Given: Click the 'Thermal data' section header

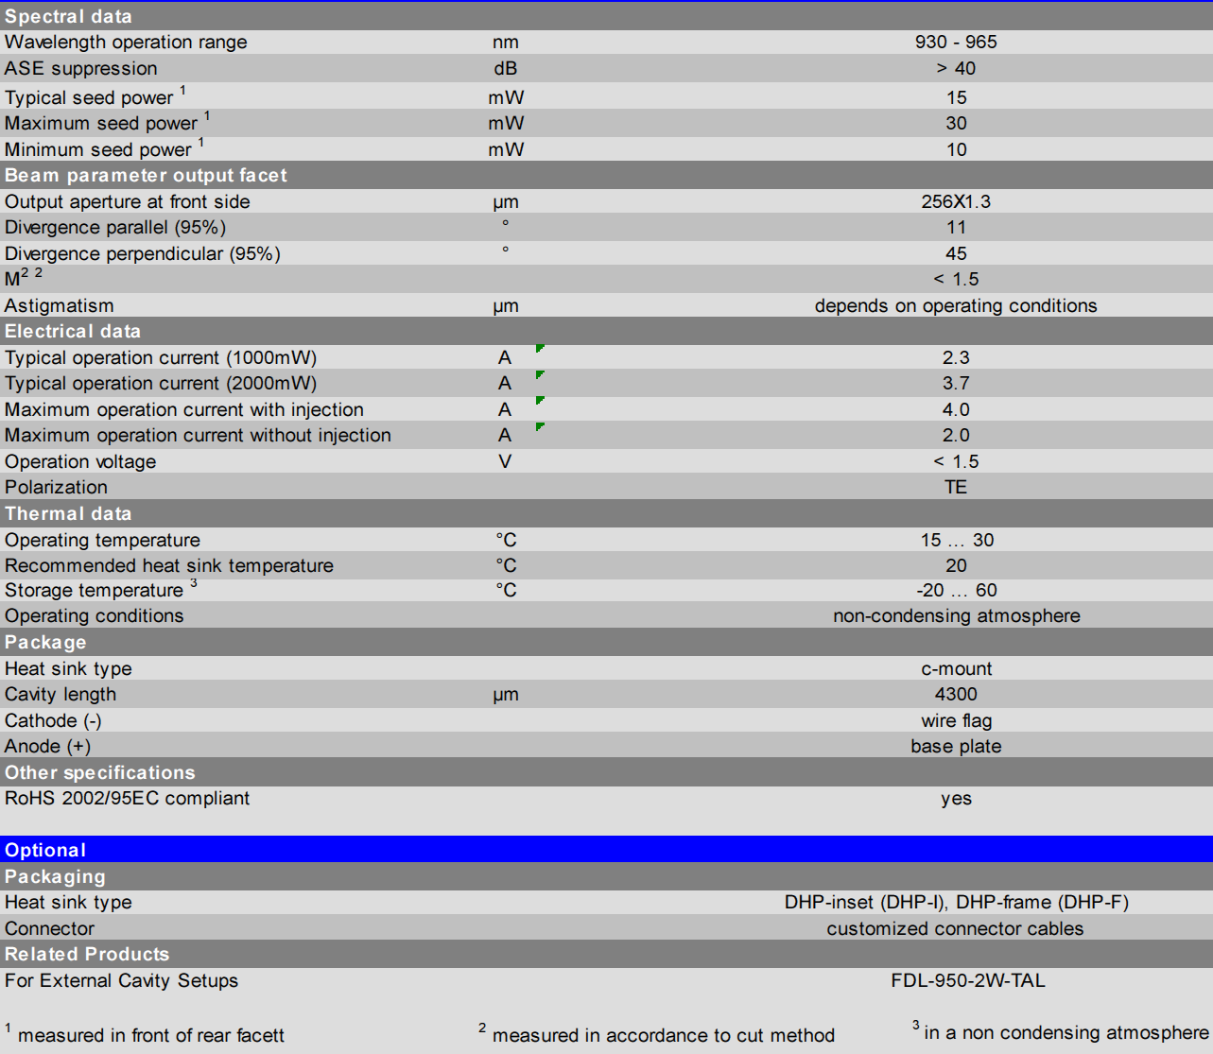Looking at the screenshot, I should [x=606, y=513].
